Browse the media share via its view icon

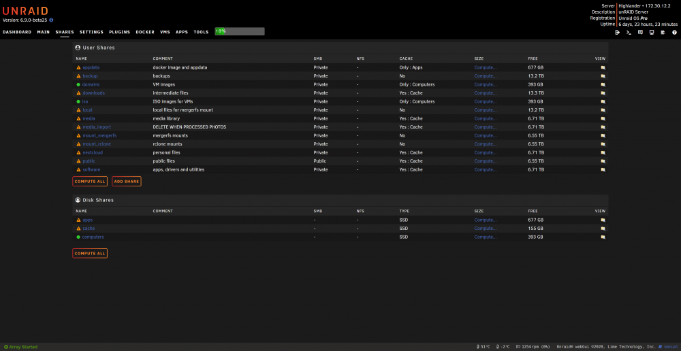coord(603,118)
